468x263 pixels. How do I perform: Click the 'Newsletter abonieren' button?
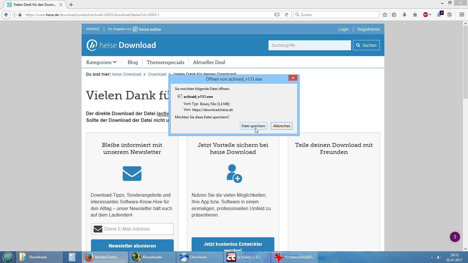click(132, 246)
